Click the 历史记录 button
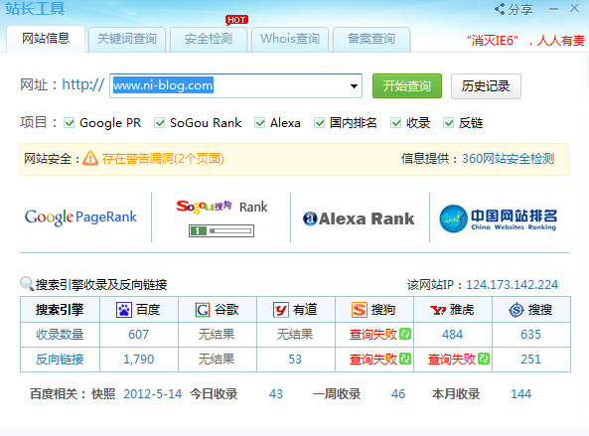Image resolution: width=589 pixels, height=436 pixels. point(486,86)
